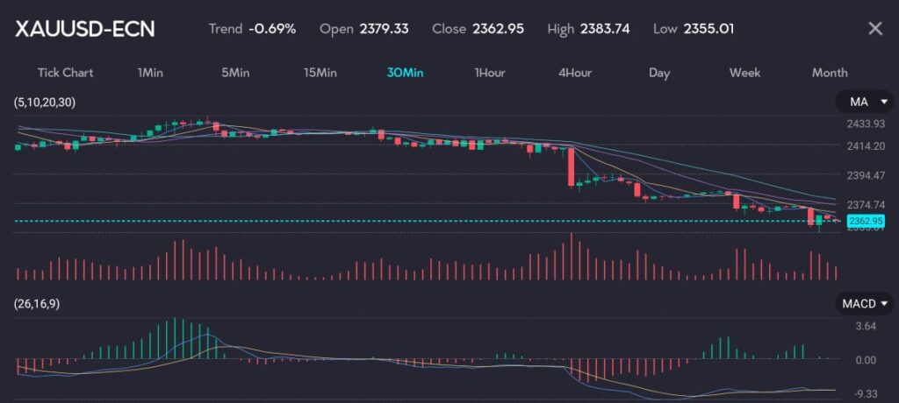This screenshot has width=899, height=403.
Task: Click the tallest red volume bar
Action: tap(571, 256)
